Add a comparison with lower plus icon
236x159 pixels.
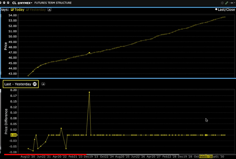[x=43, y=84]
